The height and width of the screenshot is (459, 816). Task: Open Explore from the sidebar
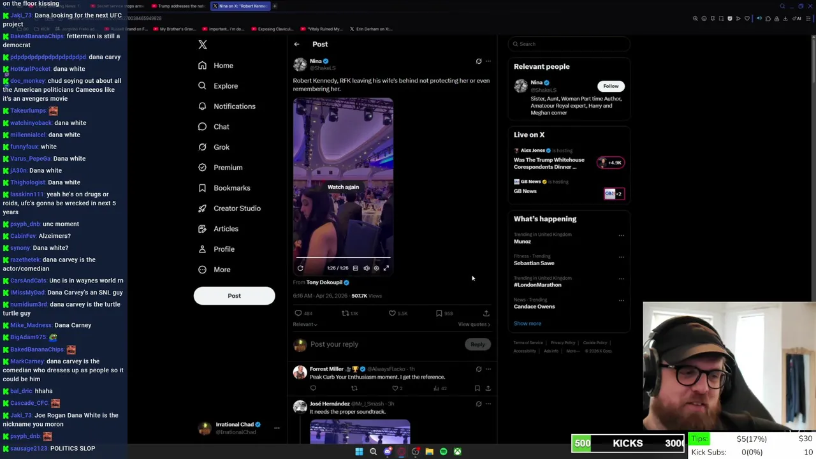tap(217, 86)
